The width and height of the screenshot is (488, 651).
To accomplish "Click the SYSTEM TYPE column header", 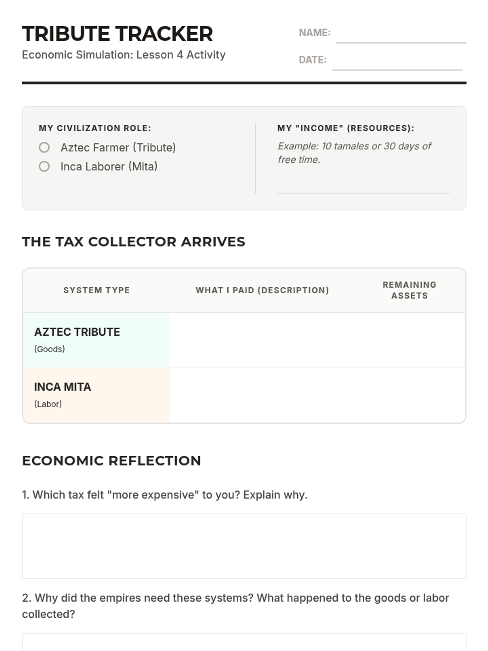I will click(x=96, y=290).
